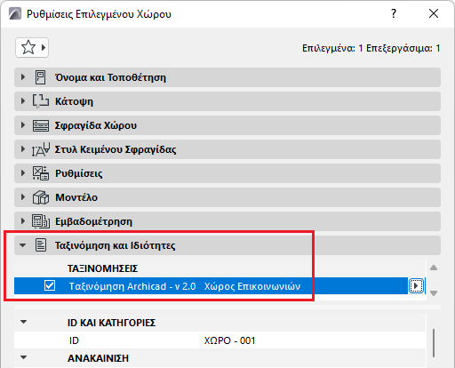Expand the Σφραγίδα Χώρου panel arrow
This screenshot has width=455, height=368.
23,125
